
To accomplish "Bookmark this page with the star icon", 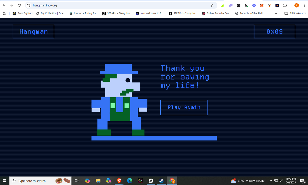I will pyautogui.click(x=212, y=5).
